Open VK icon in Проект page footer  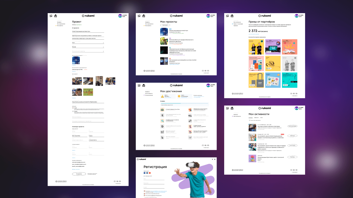(117, 181)
